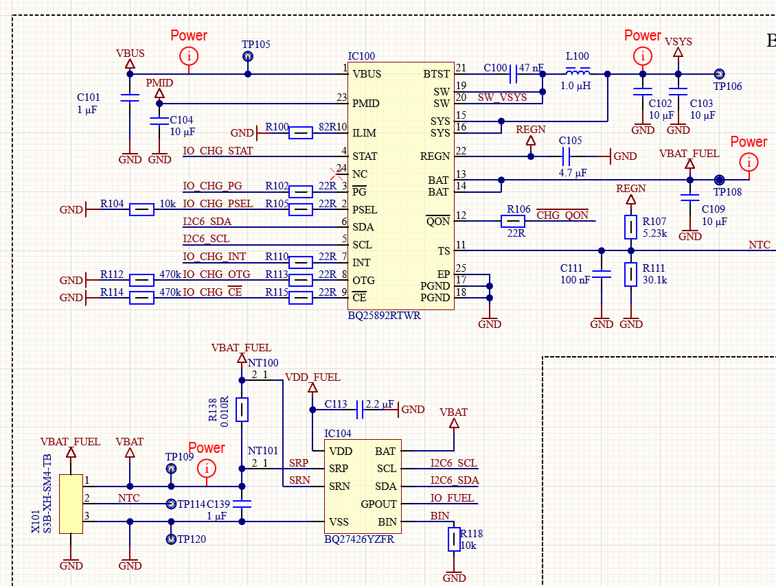776x586 pixels.
Task: Select capacitor C139 symbol
Action: [242, 504]
